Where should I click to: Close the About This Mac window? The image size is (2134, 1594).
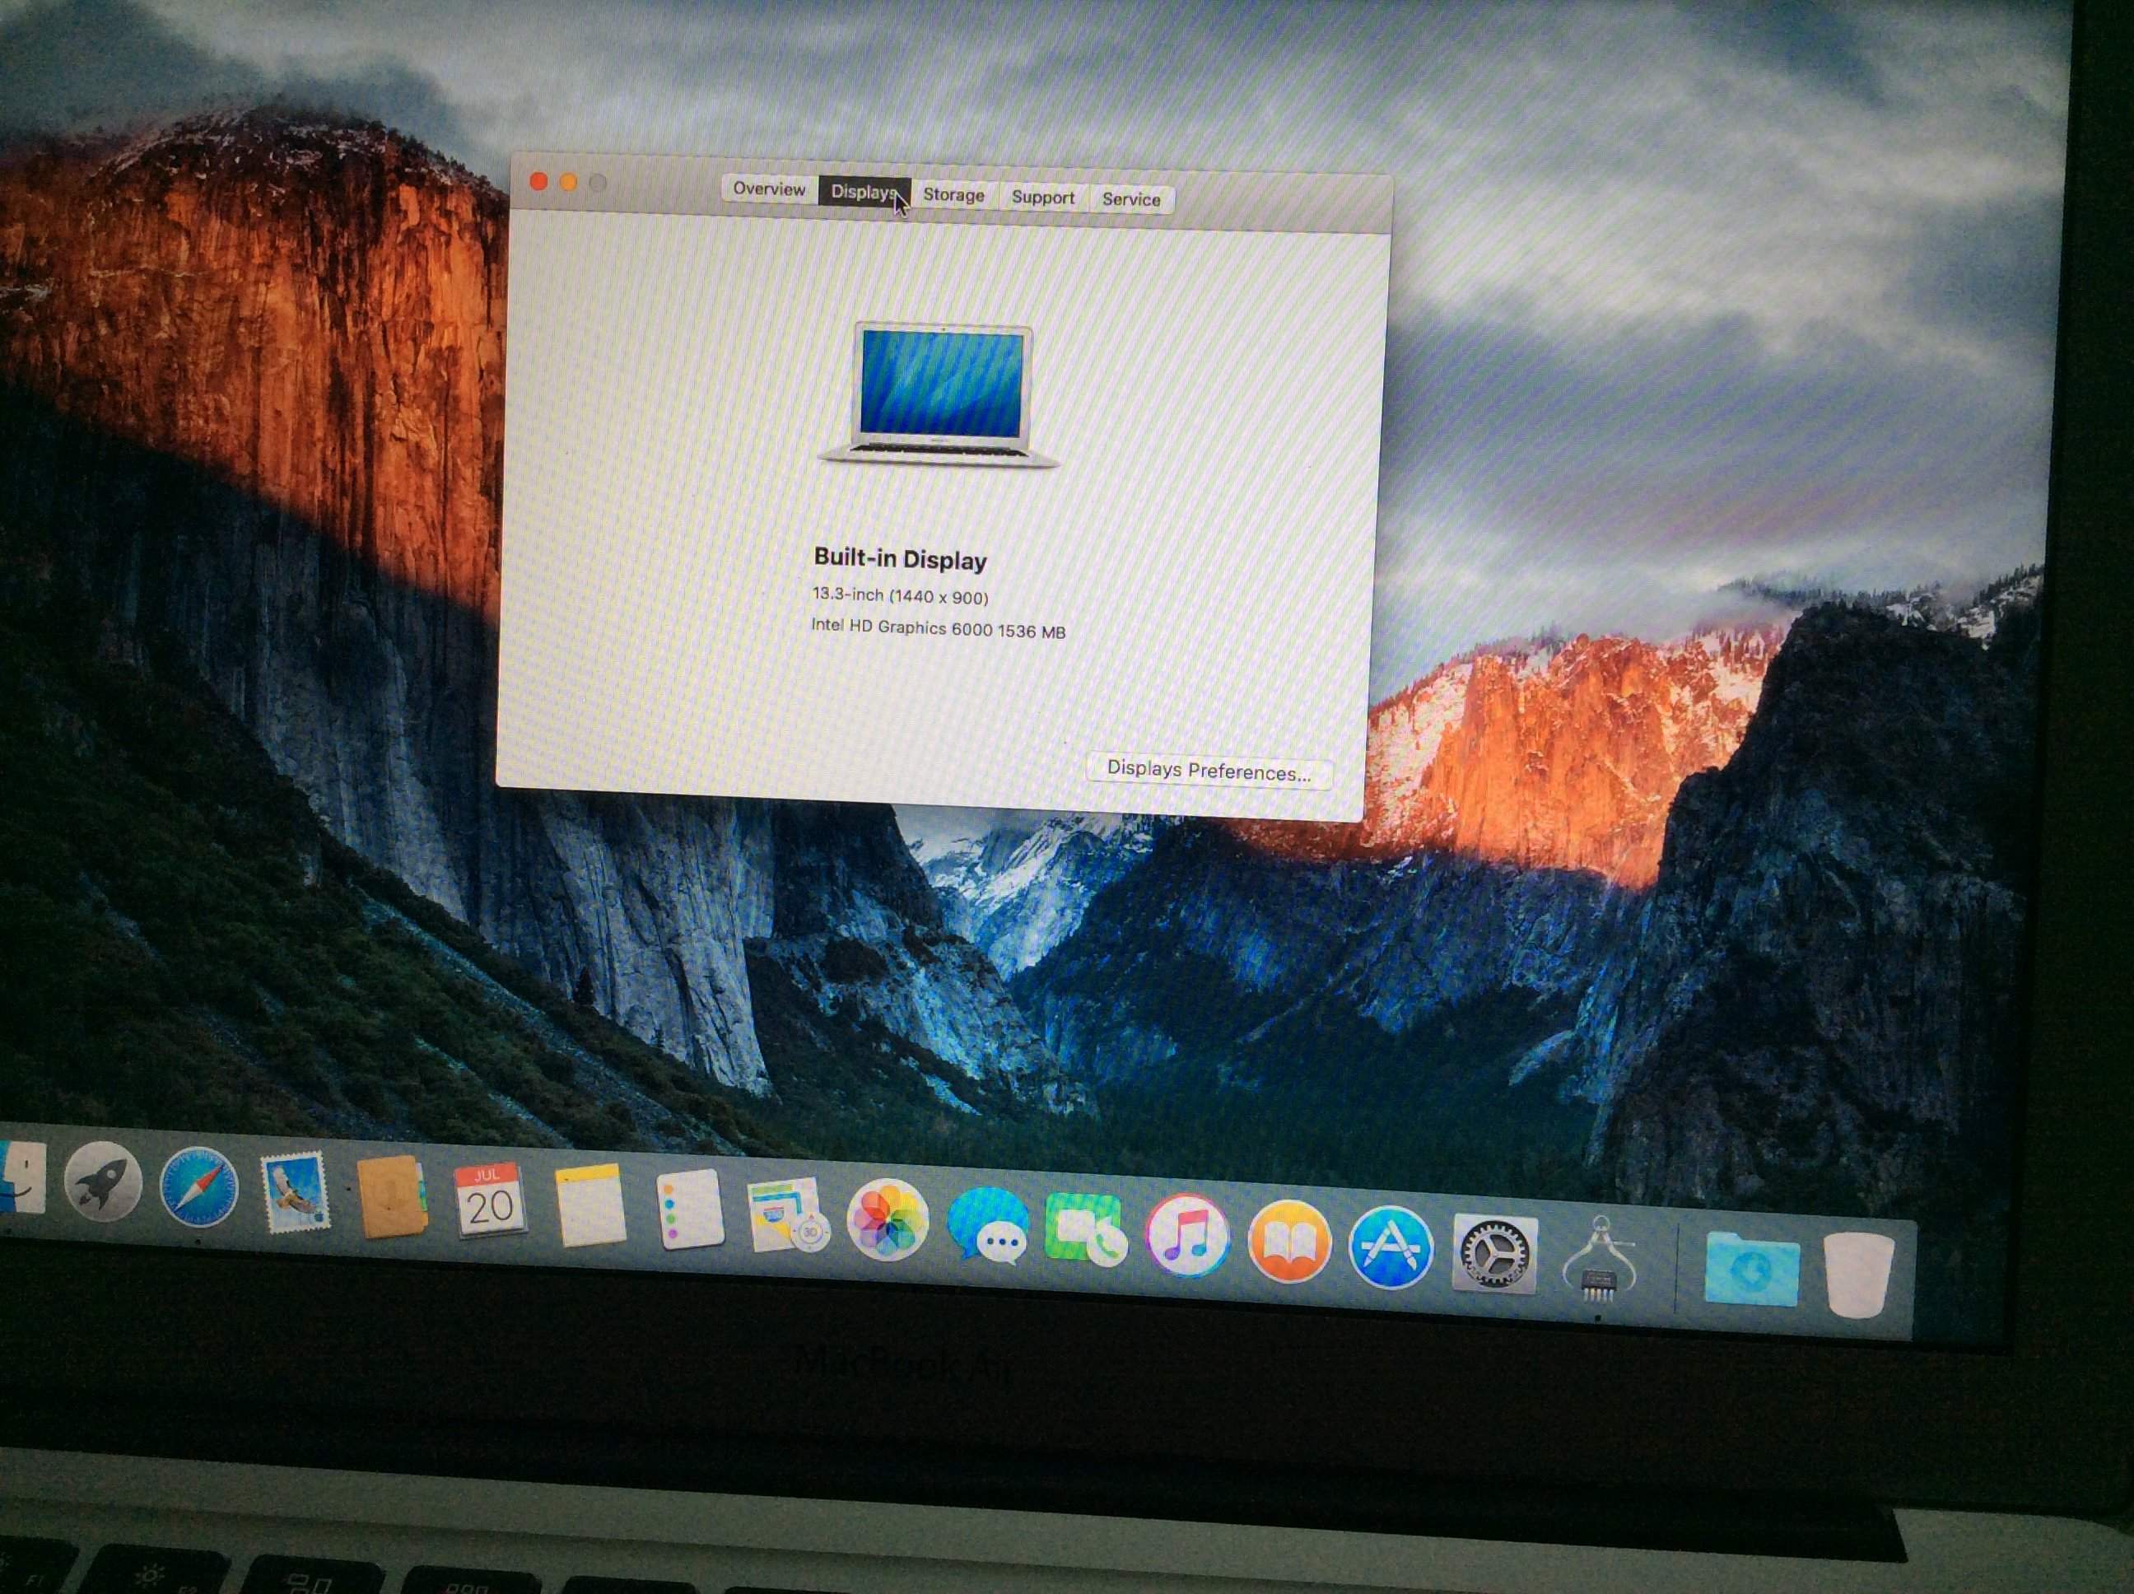pos(539,180)
